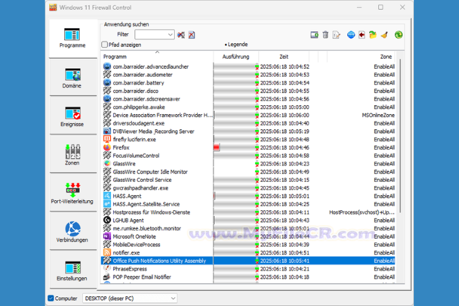This screenshot has width=459, height=306.
Task: Select DVBViewer Media Recording Server row
Action: click(x=248, y=131)
